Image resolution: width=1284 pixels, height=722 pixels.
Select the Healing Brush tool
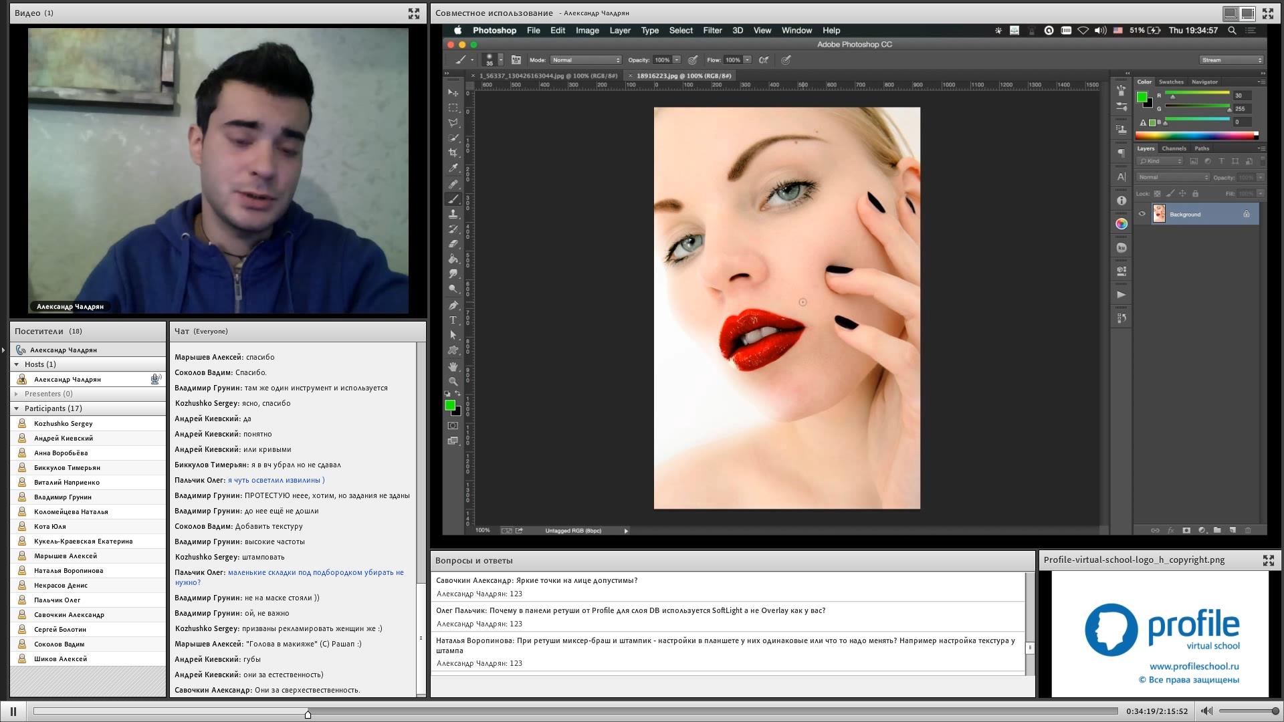pyautogui.click(x=453, y=184)
